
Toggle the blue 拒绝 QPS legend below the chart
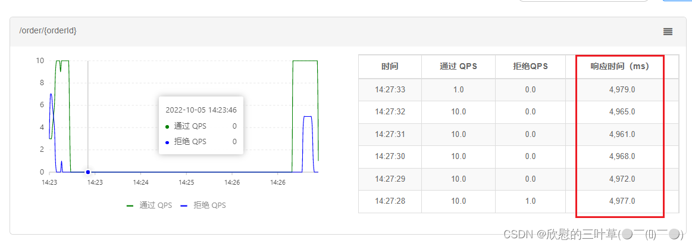(203, 205)
